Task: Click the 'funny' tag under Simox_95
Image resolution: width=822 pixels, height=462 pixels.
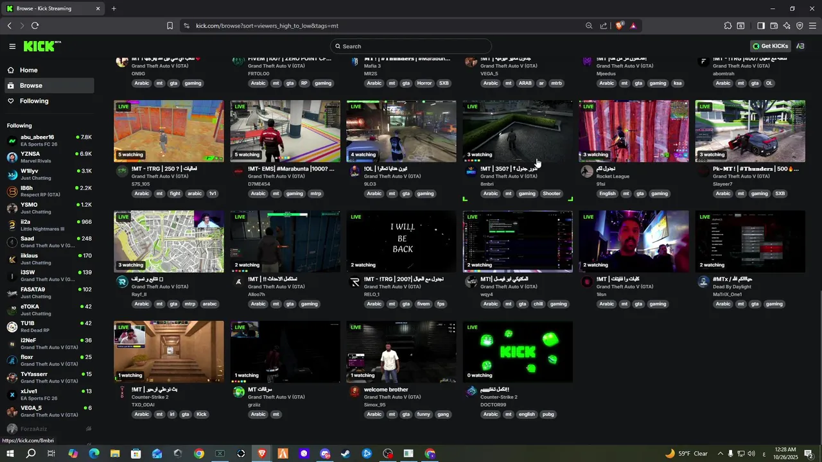Action: tap(423, 415)
